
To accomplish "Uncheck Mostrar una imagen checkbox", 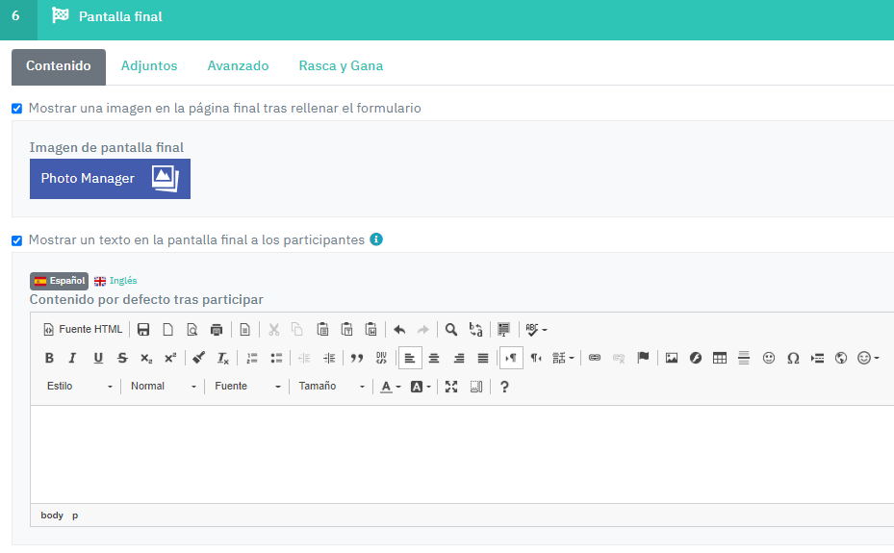I will [17, 109].
